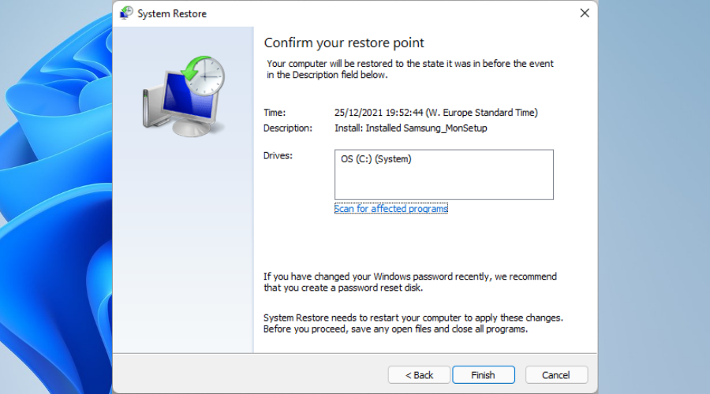Click the Time field label
This screenshot has height=394, width=710.
coord(275,113)
